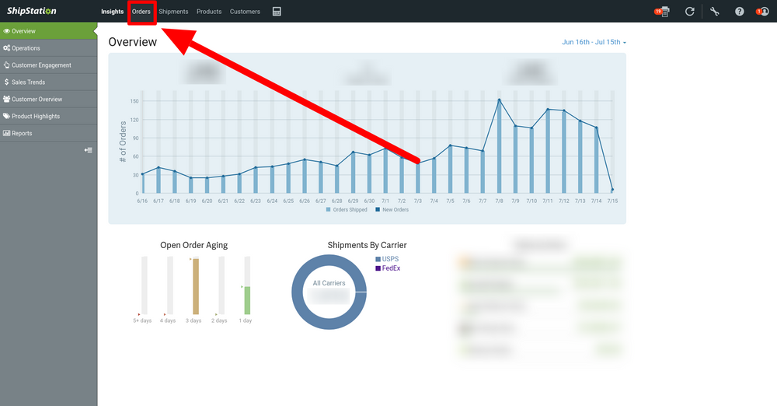This screenshot has height=406, width=777.
Task: Select the Insights tab
Action: 113,12
